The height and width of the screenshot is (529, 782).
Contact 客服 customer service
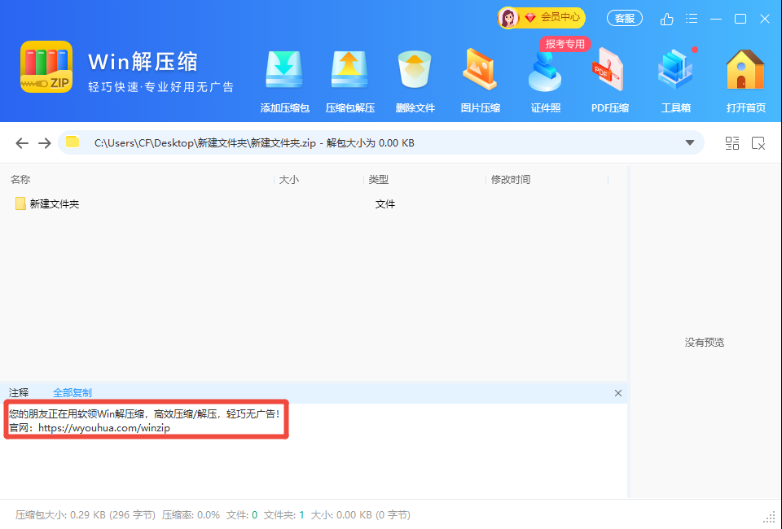(625, 19)
